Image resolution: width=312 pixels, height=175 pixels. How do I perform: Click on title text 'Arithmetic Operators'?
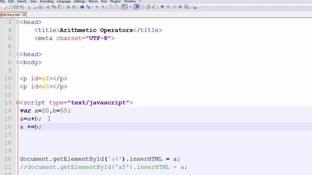pos(97,30)
